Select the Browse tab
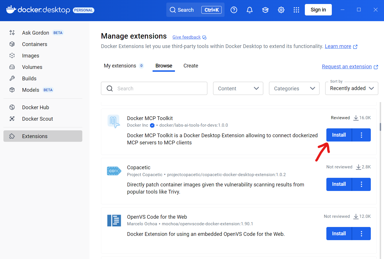This screenshot has height=259, width=384. coord(164,66)
